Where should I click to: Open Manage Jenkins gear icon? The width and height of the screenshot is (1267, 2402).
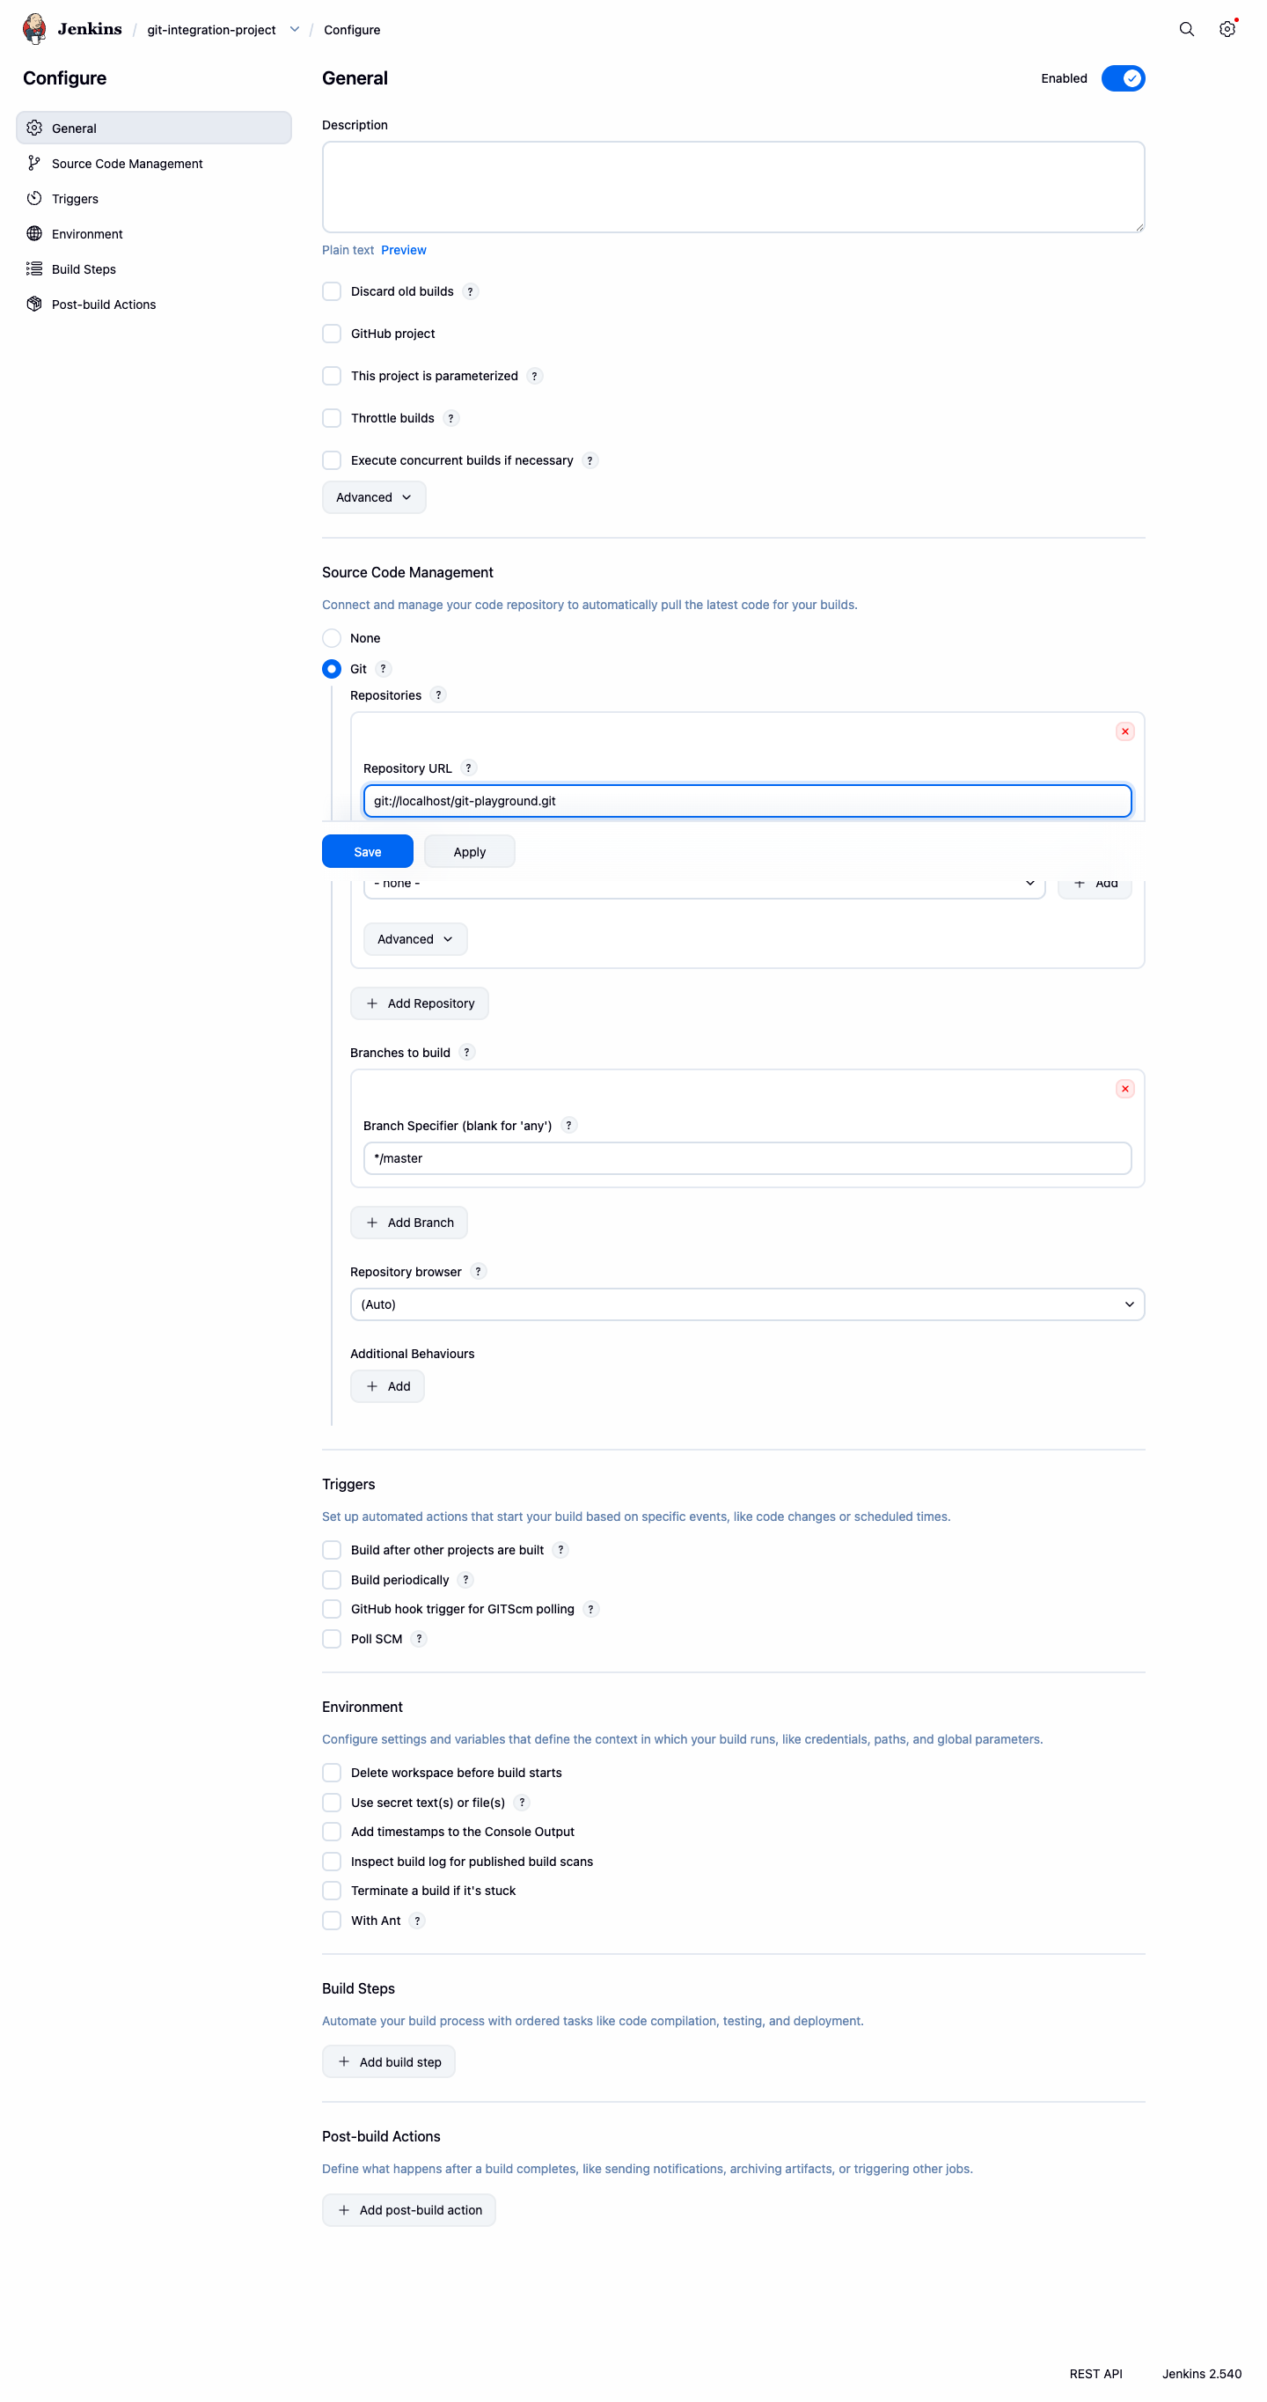tap(1227, 29)
